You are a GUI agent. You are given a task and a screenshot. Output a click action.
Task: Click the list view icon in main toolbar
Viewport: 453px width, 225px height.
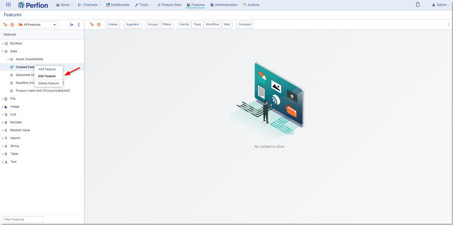point(99,25)
